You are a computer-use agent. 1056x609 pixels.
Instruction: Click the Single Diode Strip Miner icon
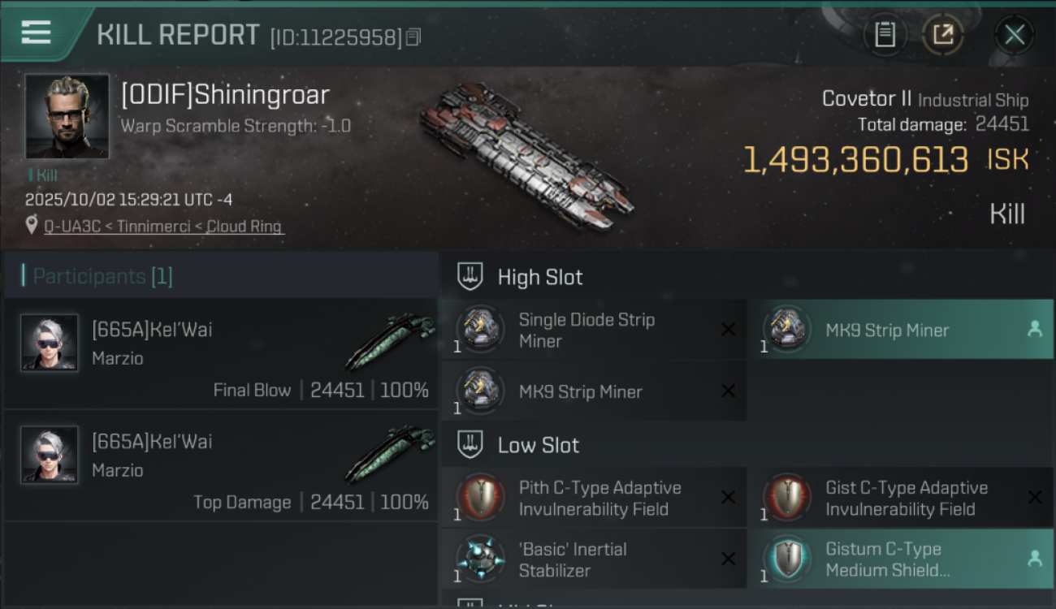(x=479, y=330)
